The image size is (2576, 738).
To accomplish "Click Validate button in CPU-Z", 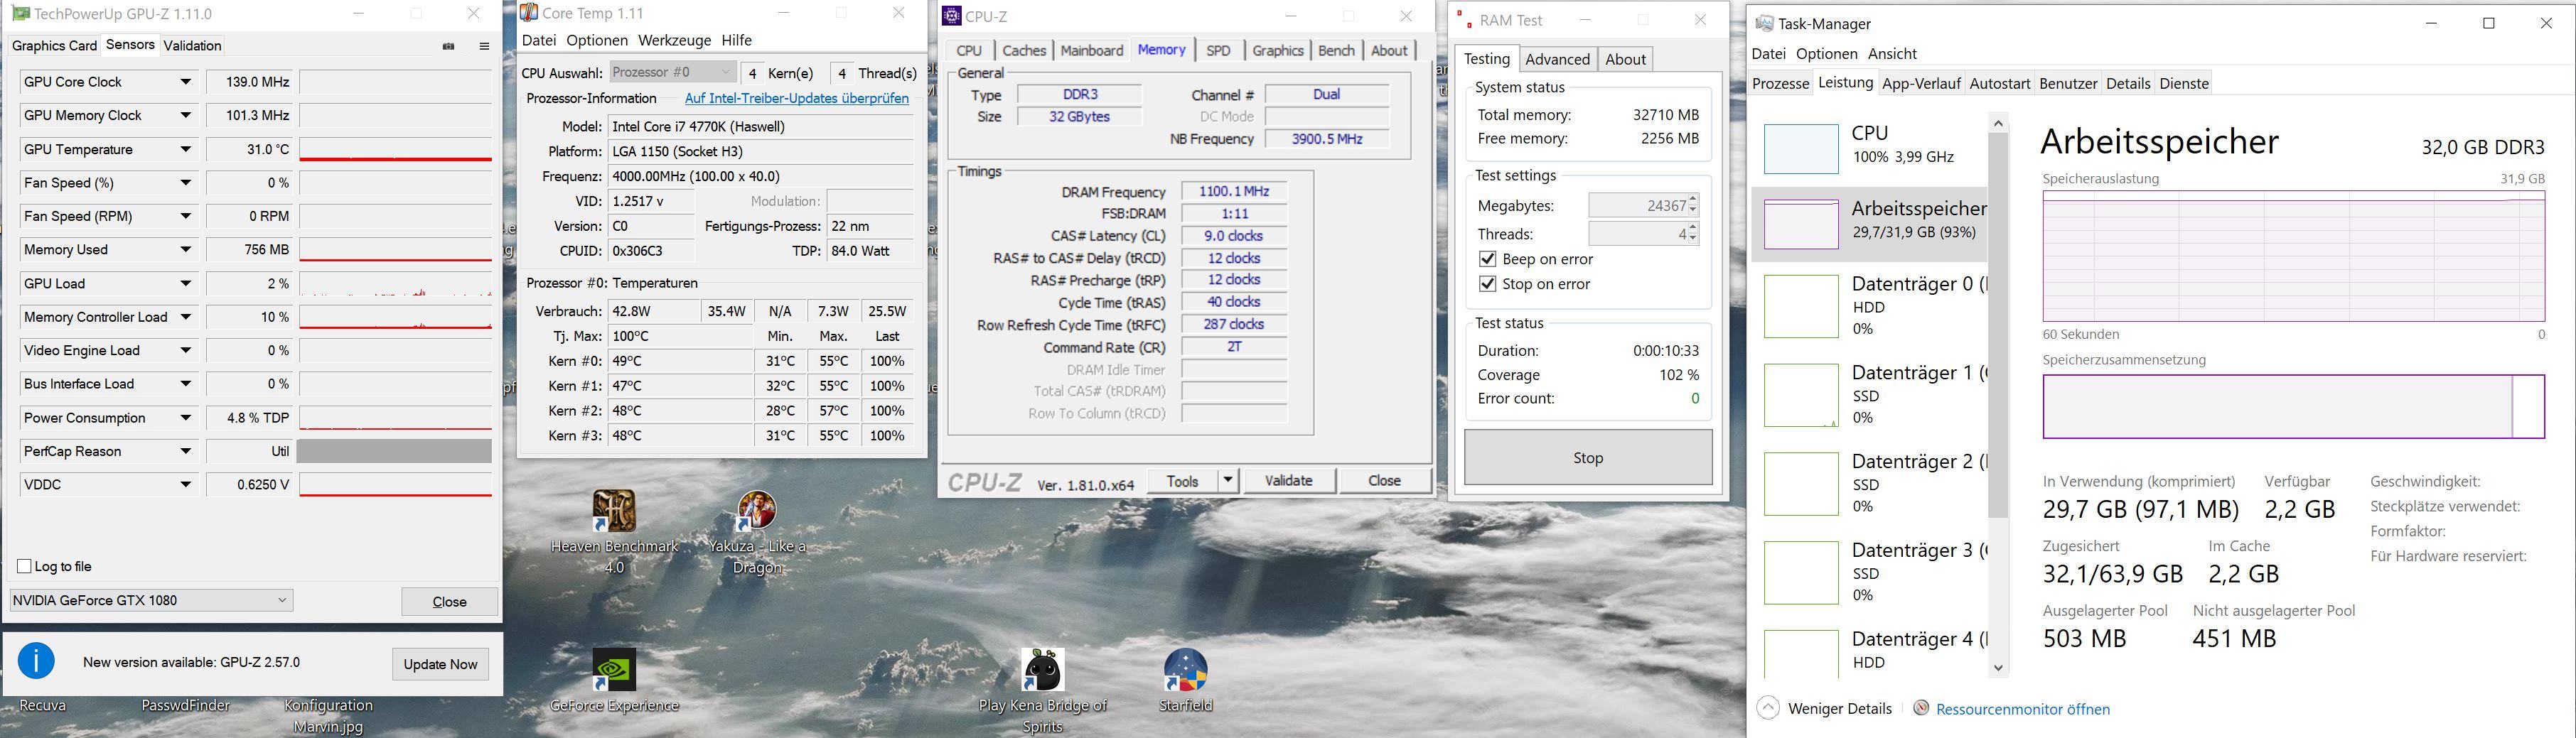I will [1288, 480].
